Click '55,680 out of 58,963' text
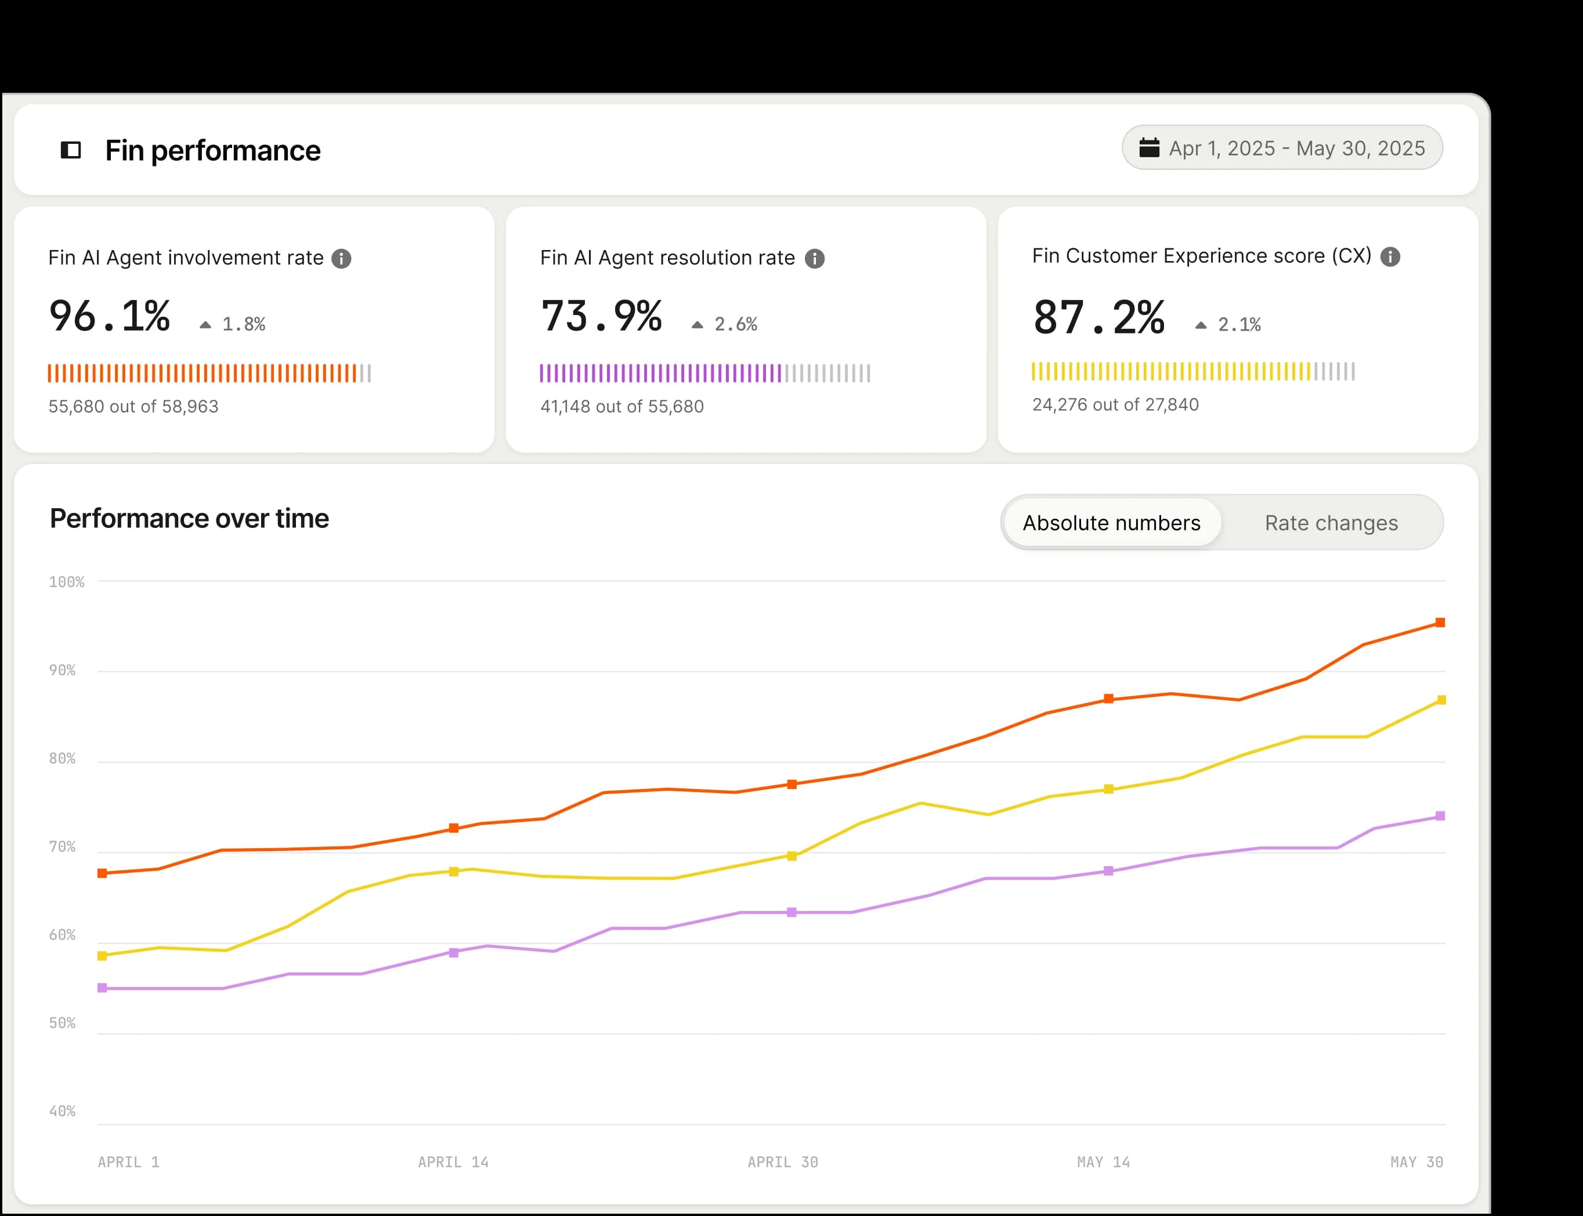 [133, 406]
